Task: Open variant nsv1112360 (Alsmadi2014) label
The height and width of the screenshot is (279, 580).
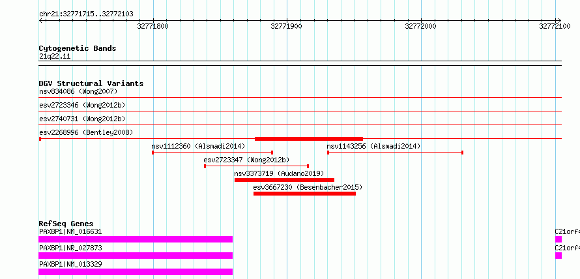Action: [x=198, y=146]
